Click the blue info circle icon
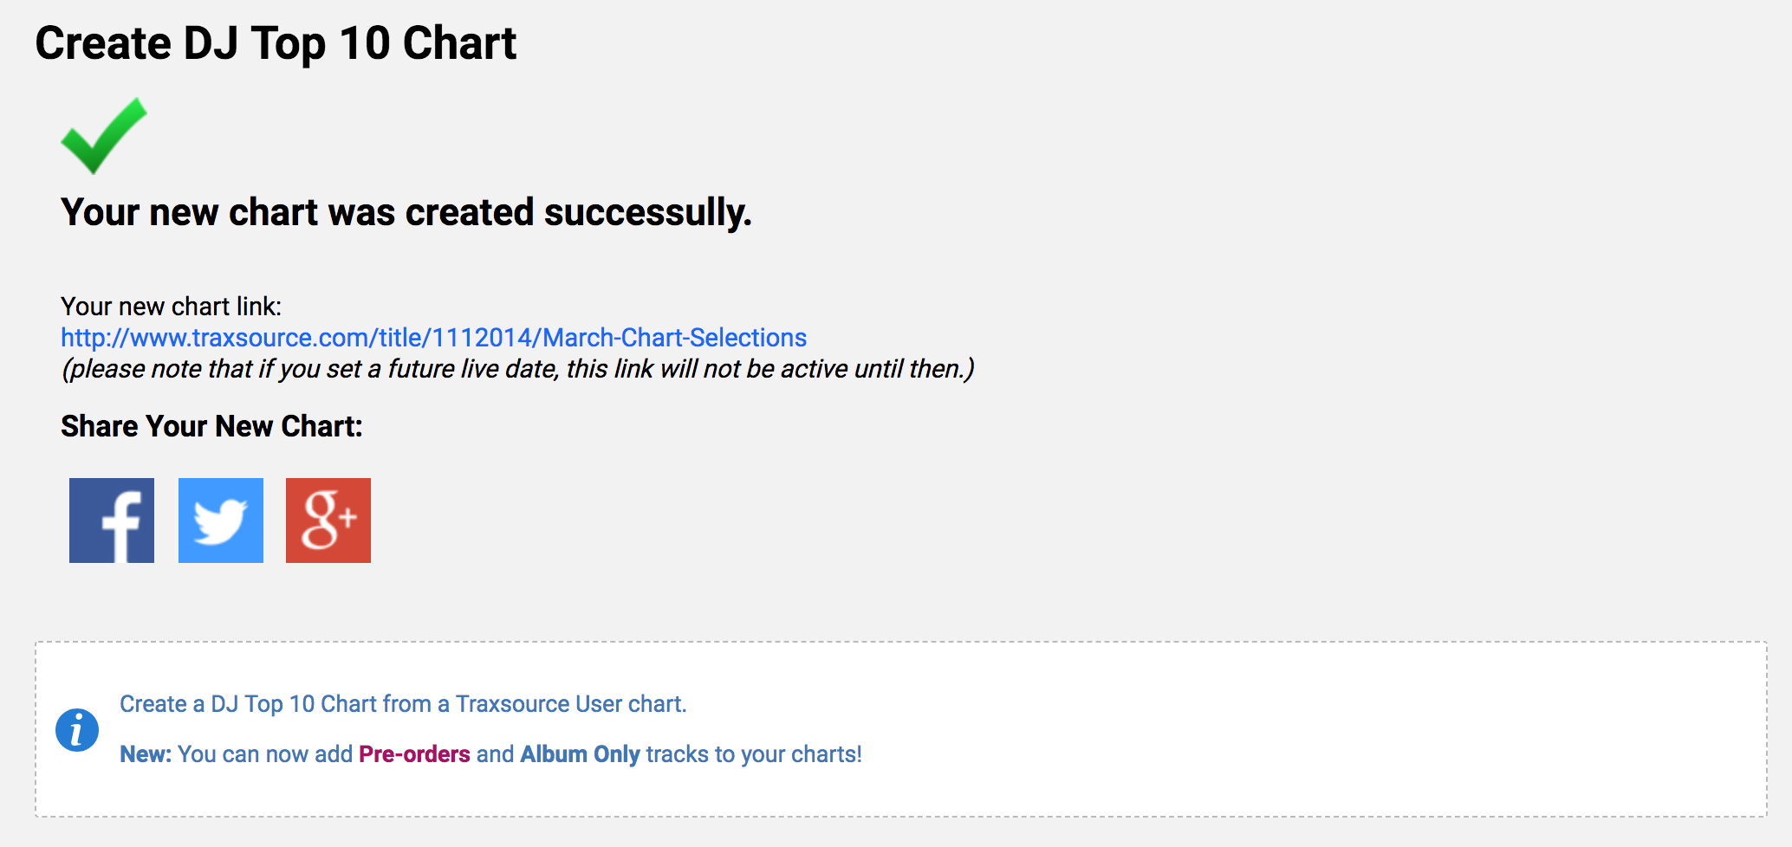The height and width of the screenshot is (847, 1792). pos(77,730)
